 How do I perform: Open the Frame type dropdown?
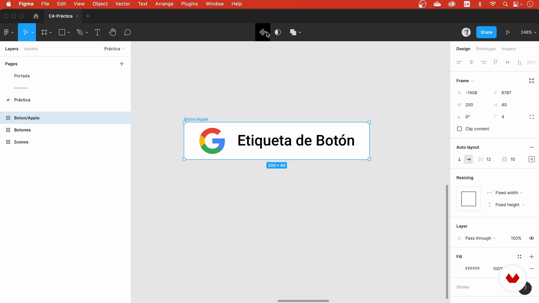click(x=465, y=81)
